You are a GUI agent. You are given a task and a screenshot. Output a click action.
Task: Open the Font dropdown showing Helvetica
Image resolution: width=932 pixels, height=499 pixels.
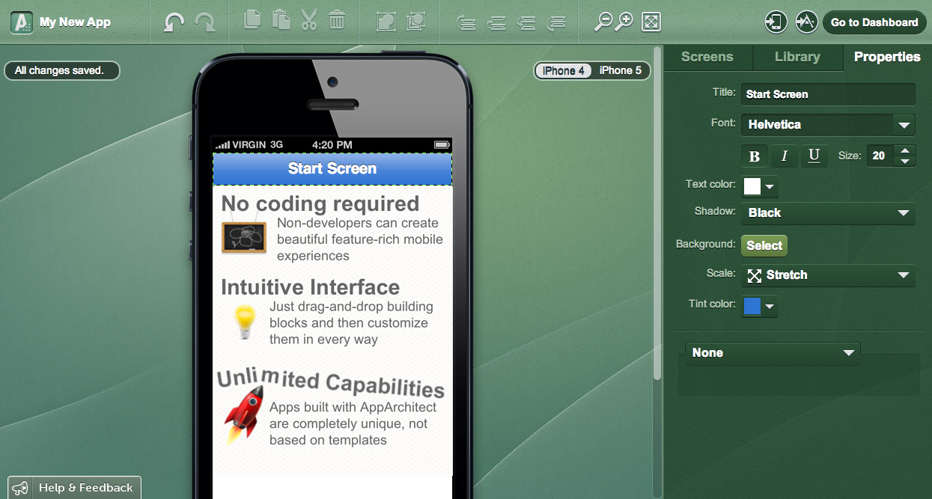(828, 125)
